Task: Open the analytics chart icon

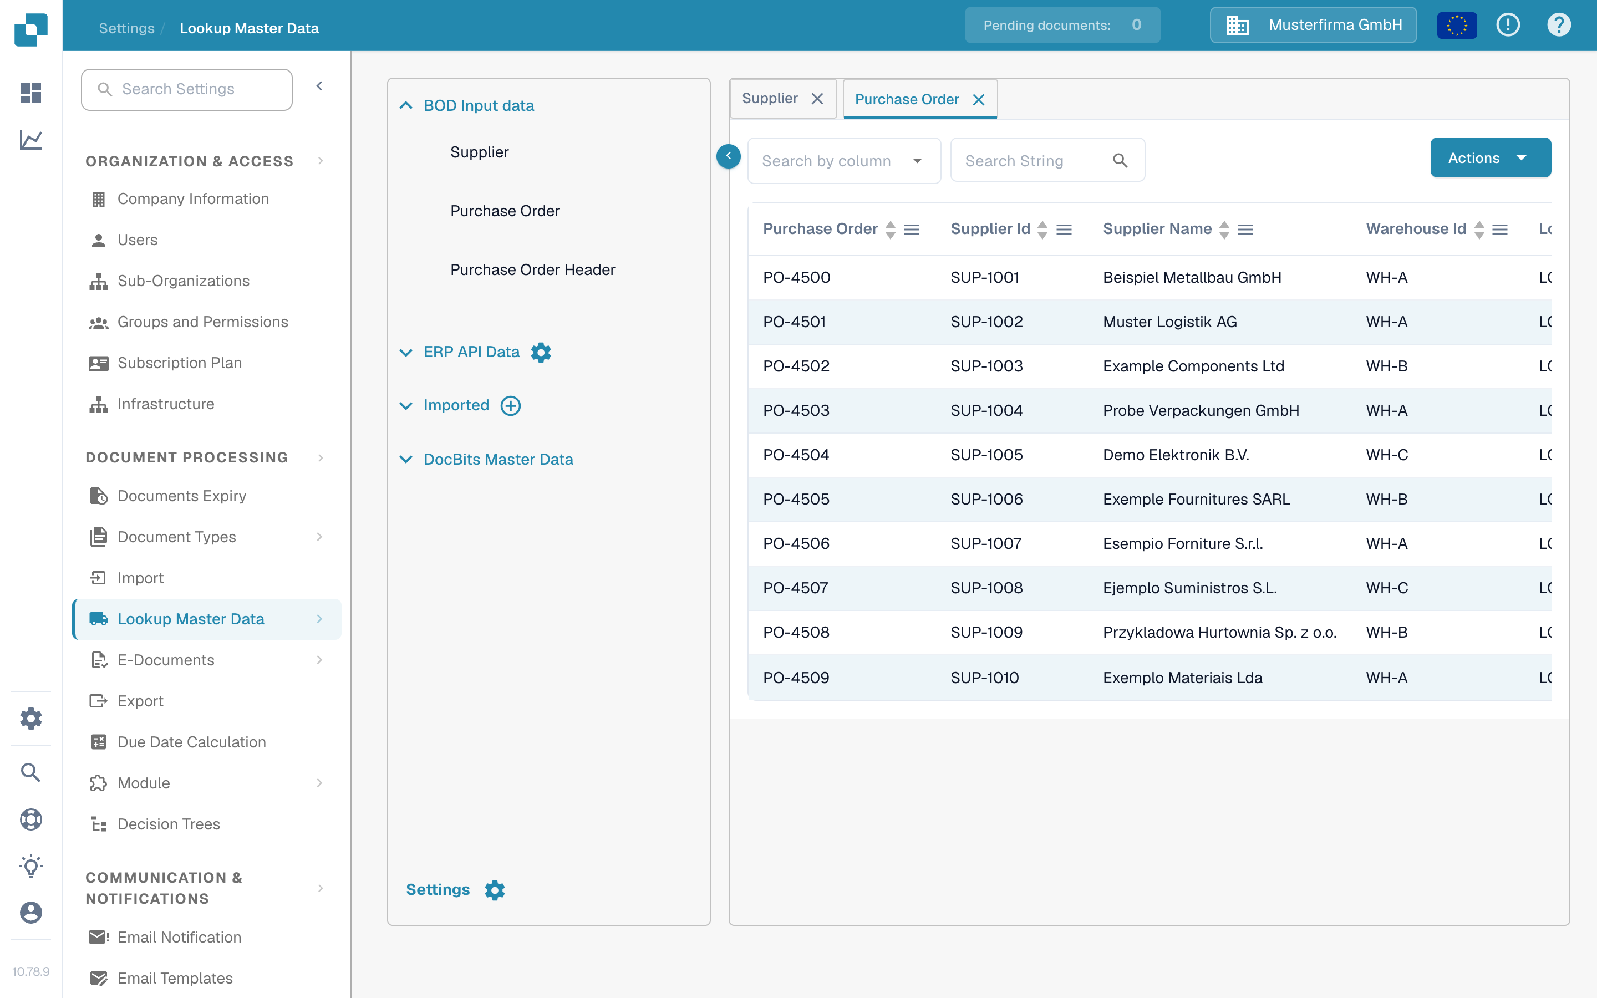Action: [x=31, y=139]
